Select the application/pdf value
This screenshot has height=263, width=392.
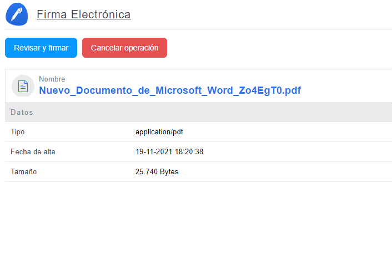click(159, 131)
